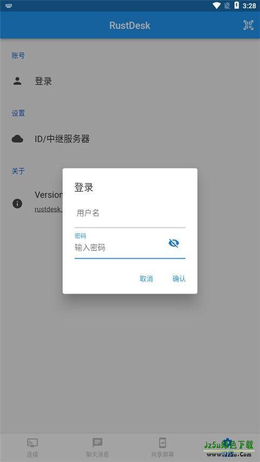Click the cloud server icon
The height and width of the screenshot is (462, 260).
pyautogui.click(x=17, y=139)
